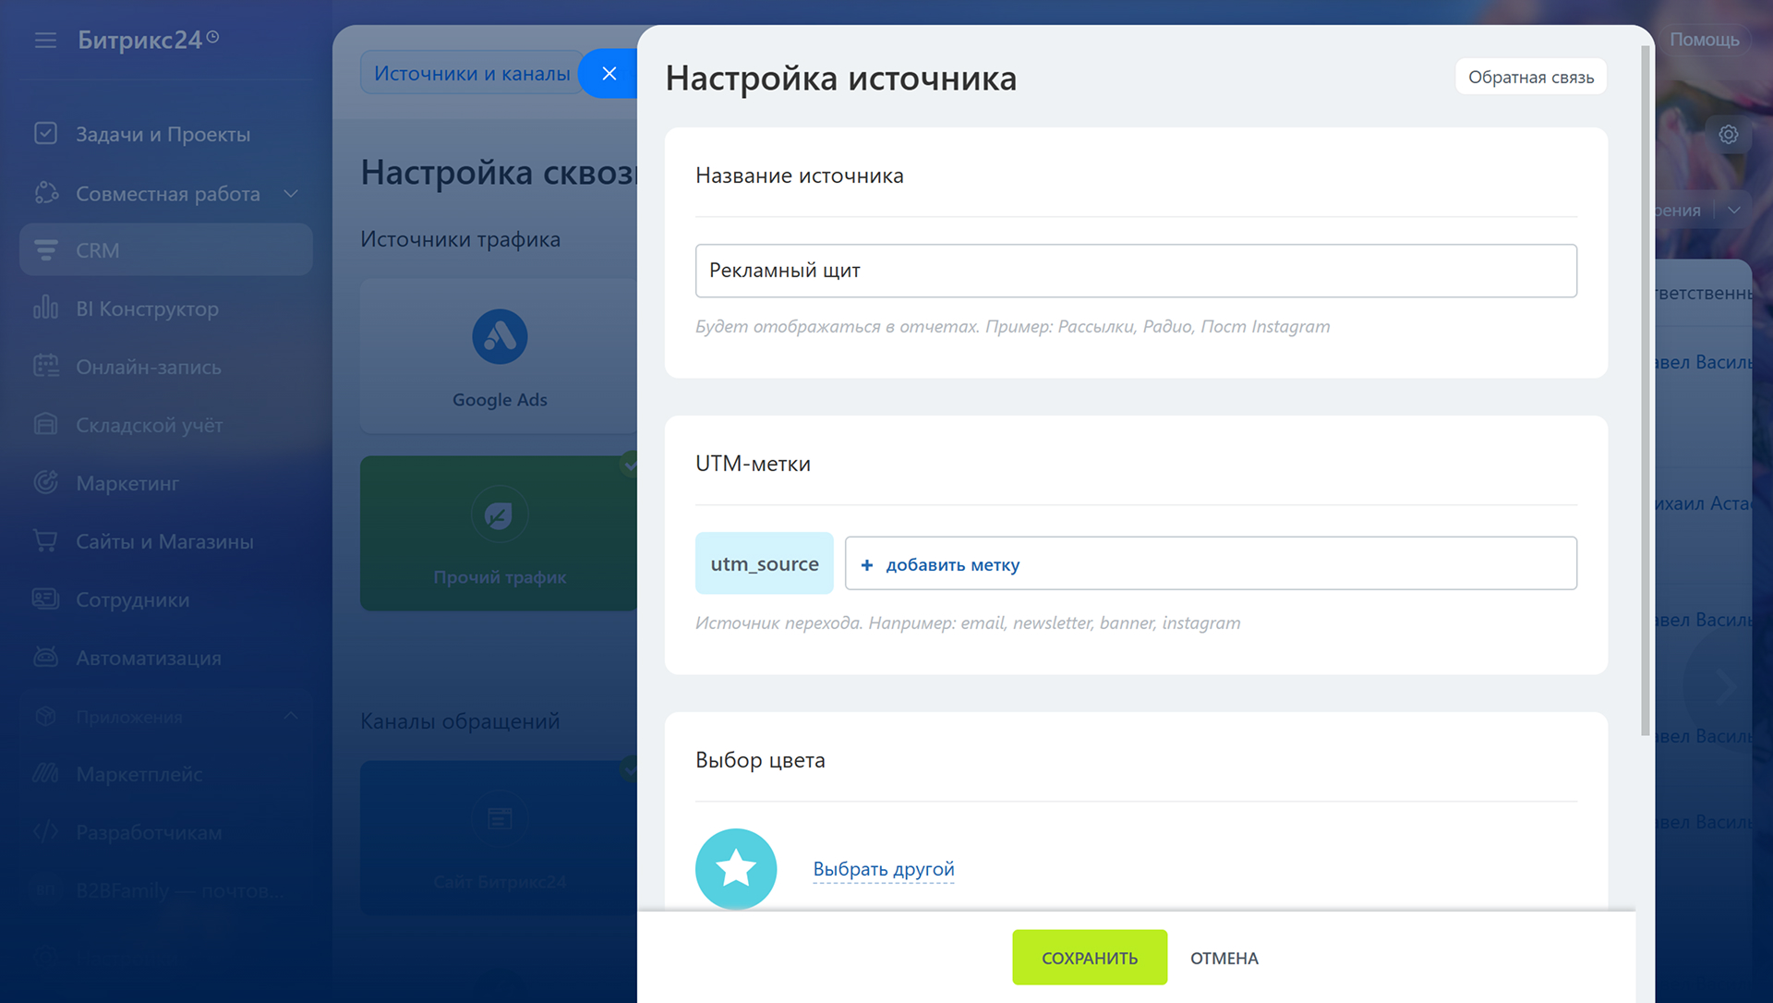Click the Google Ads logo tile
This screenshot has height=1003, width=1773.
pos(500,337)
